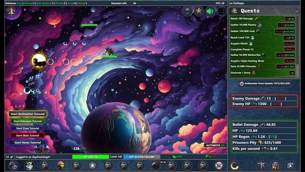Start the Zone Tutorial
Screen dimensions: 305x172
[28, 129]
